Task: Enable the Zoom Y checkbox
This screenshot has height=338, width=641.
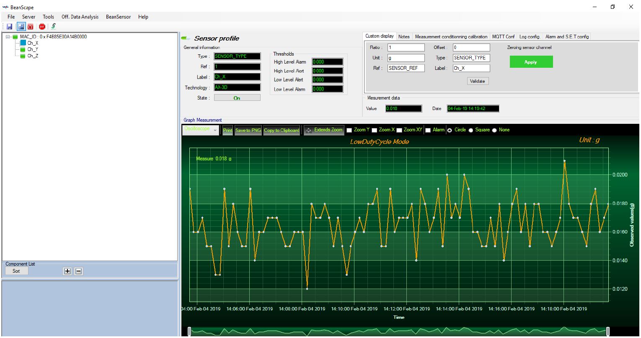Action: point(349,130)
